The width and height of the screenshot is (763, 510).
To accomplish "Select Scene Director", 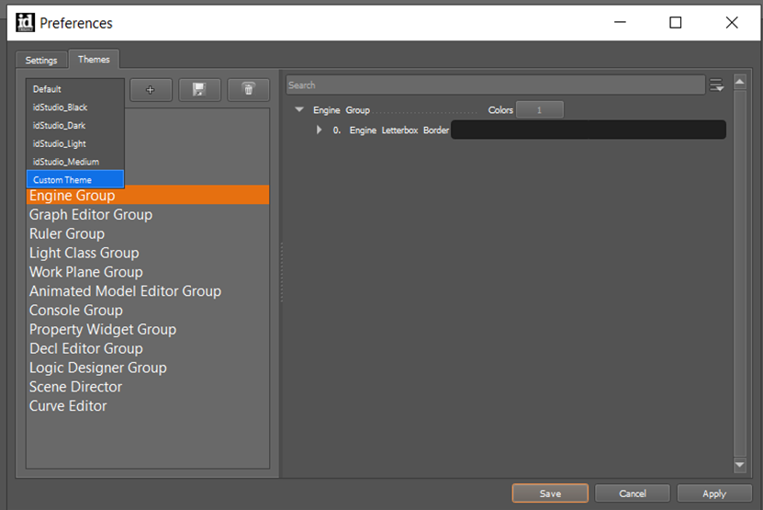I will click(x=148, y=387).
